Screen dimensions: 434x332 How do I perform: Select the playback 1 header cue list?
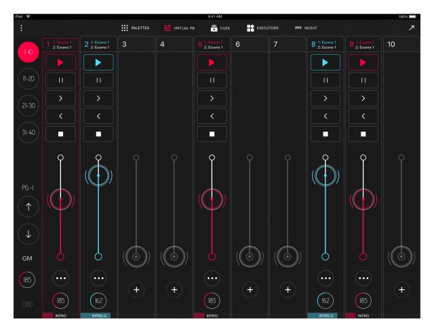pos(60,45)
